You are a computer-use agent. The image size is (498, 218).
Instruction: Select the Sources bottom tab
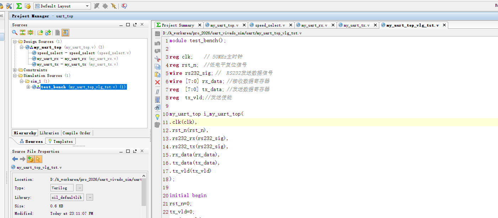coord(31,141)
